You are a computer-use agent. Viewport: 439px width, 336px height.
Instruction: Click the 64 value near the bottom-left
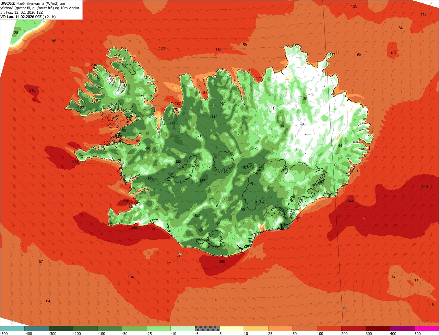click(48, 301)
